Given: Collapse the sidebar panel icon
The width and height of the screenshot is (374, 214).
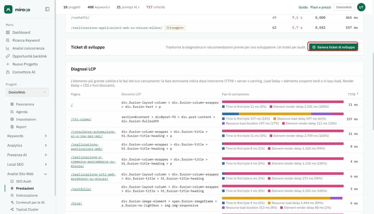Looking at the screenshot, I should pyautogui.click(x=47, y=9).
